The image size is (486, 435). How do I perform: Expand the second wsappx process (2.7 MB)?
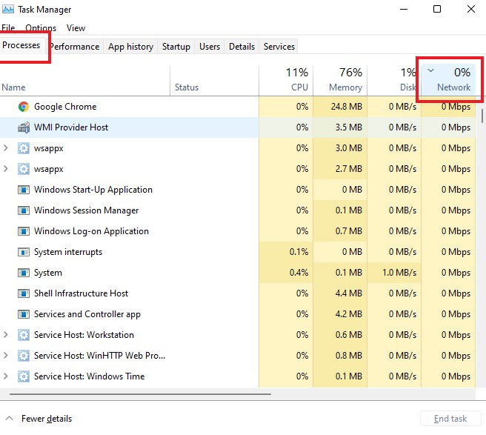(6, 169)
